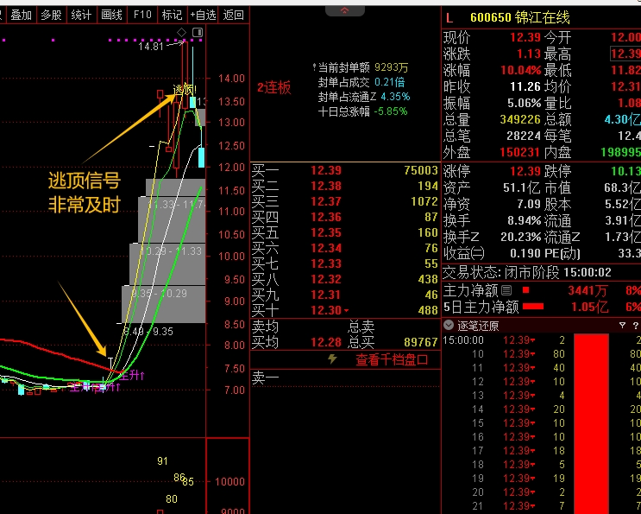Select the 买七 price 12.33
Viewport: 641px width, 514px height.
[326, 263]
